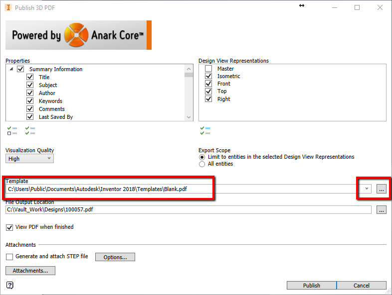Image resolution: width=392 pixels, height=295 pixels.
Task: Select the Summary Information label
Action: point(56,69)
